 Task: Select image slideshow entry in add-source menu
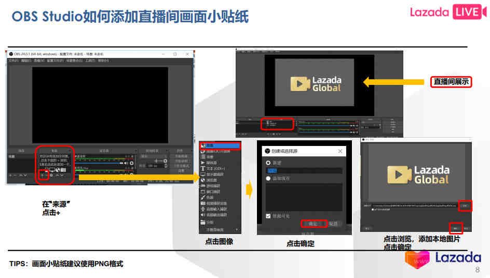coord(220,151)
